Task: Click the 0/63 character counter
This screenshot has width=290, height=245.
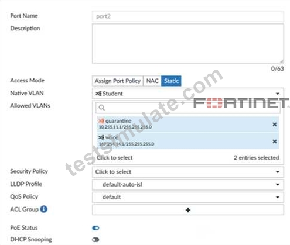Action: (x=277, y=68)
